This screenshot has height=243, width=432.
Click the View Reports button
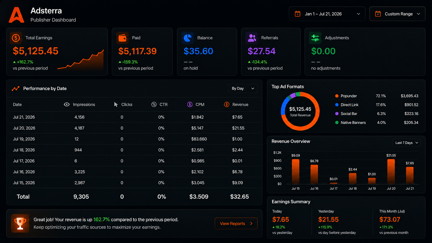(236, 223)
